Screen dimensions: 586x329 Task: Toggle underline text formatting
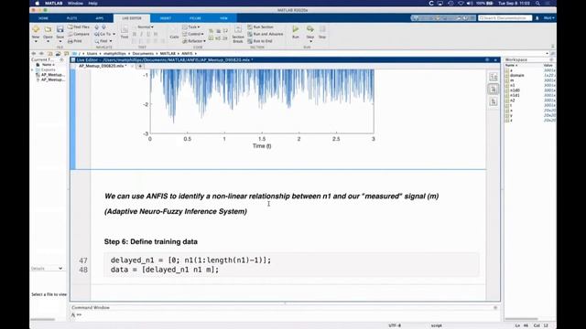click(x=148, y=34)
